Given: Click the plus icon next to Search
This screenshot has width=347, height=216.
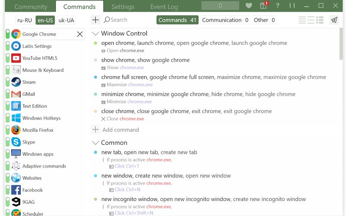Looking at the screenshot, I should (95, 20).
